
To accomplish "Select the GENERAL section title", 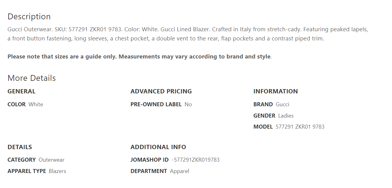I will point(21,91).
